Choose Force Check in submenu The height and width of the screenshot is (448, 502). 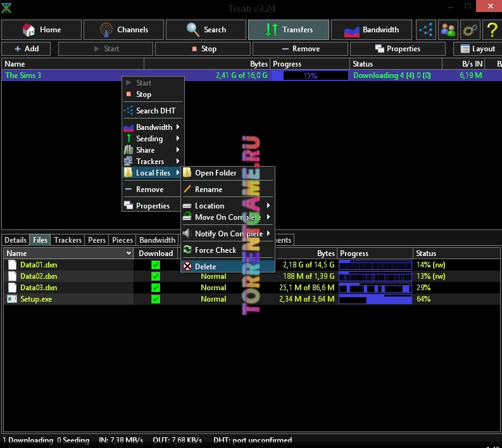click(228, 250)
